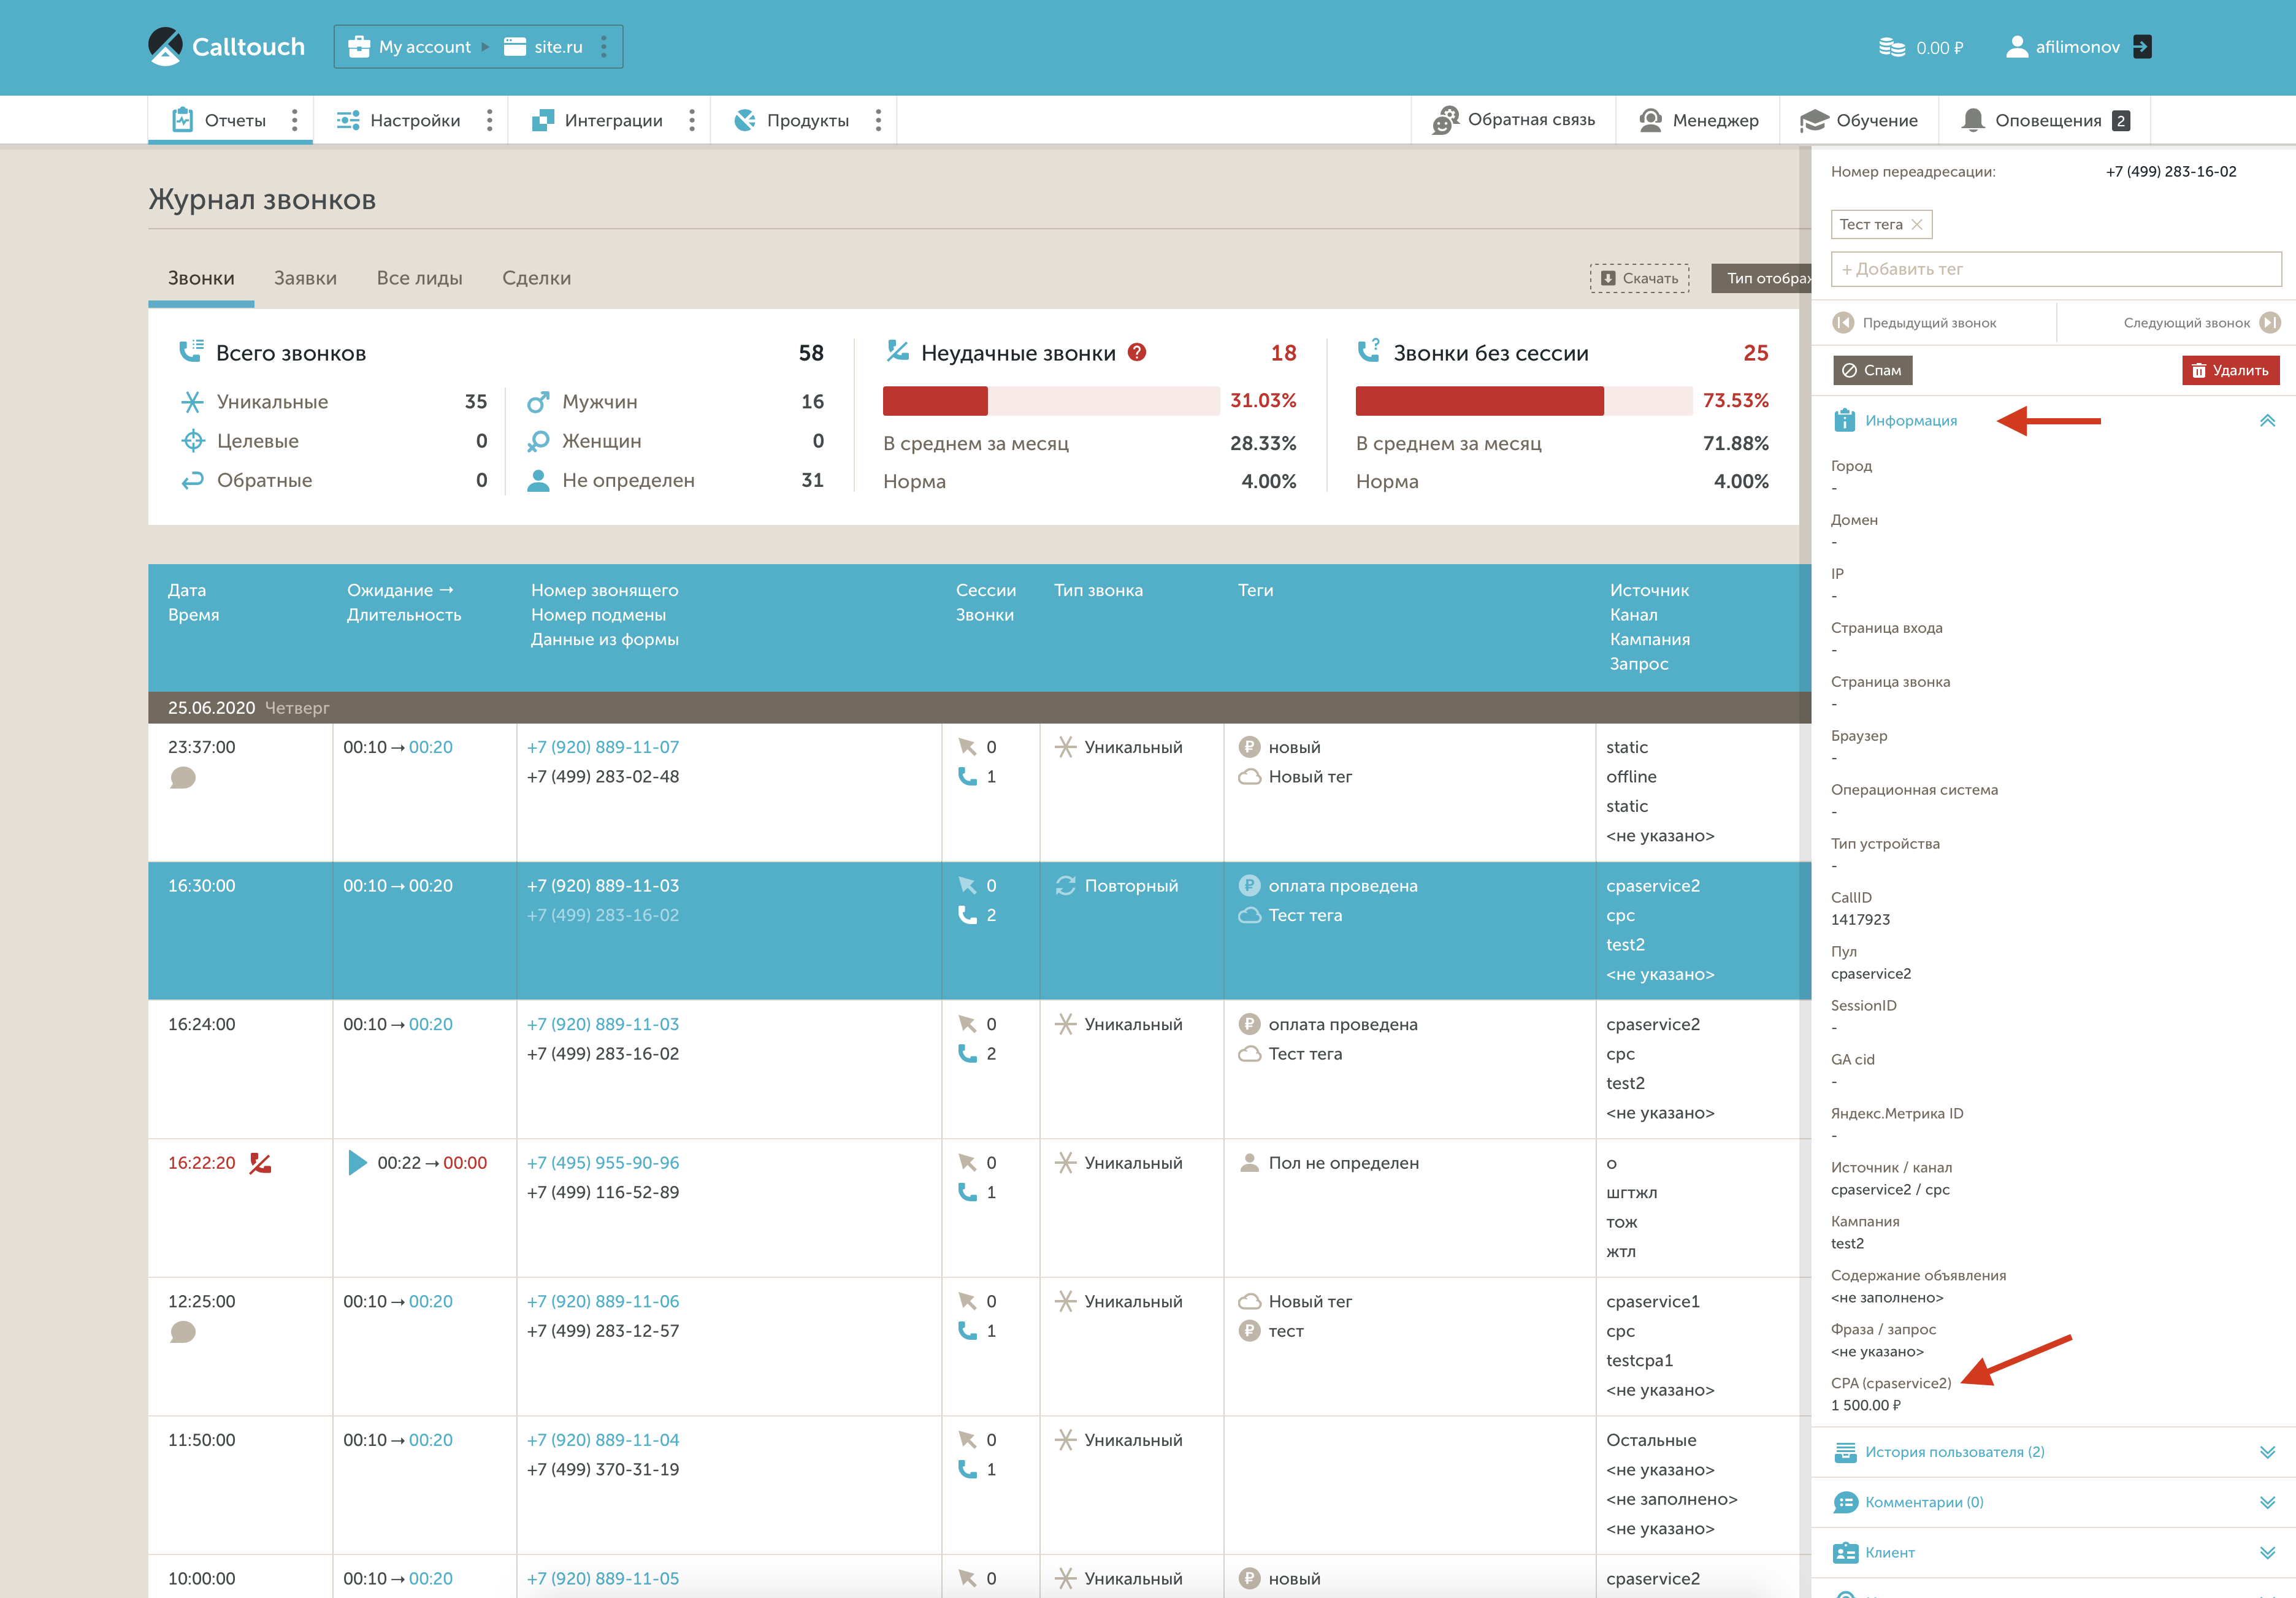
Task: Click the Новый тег cloud icon in 23:37:00 row
Action: (1250, 776)
